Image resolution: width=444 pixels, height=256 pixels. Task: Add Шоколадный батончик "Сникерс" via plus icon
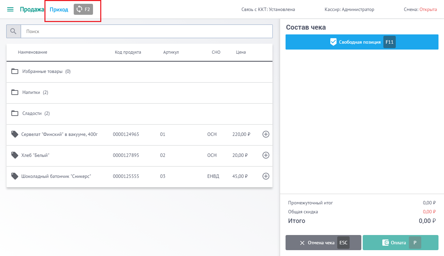point(266,176)
